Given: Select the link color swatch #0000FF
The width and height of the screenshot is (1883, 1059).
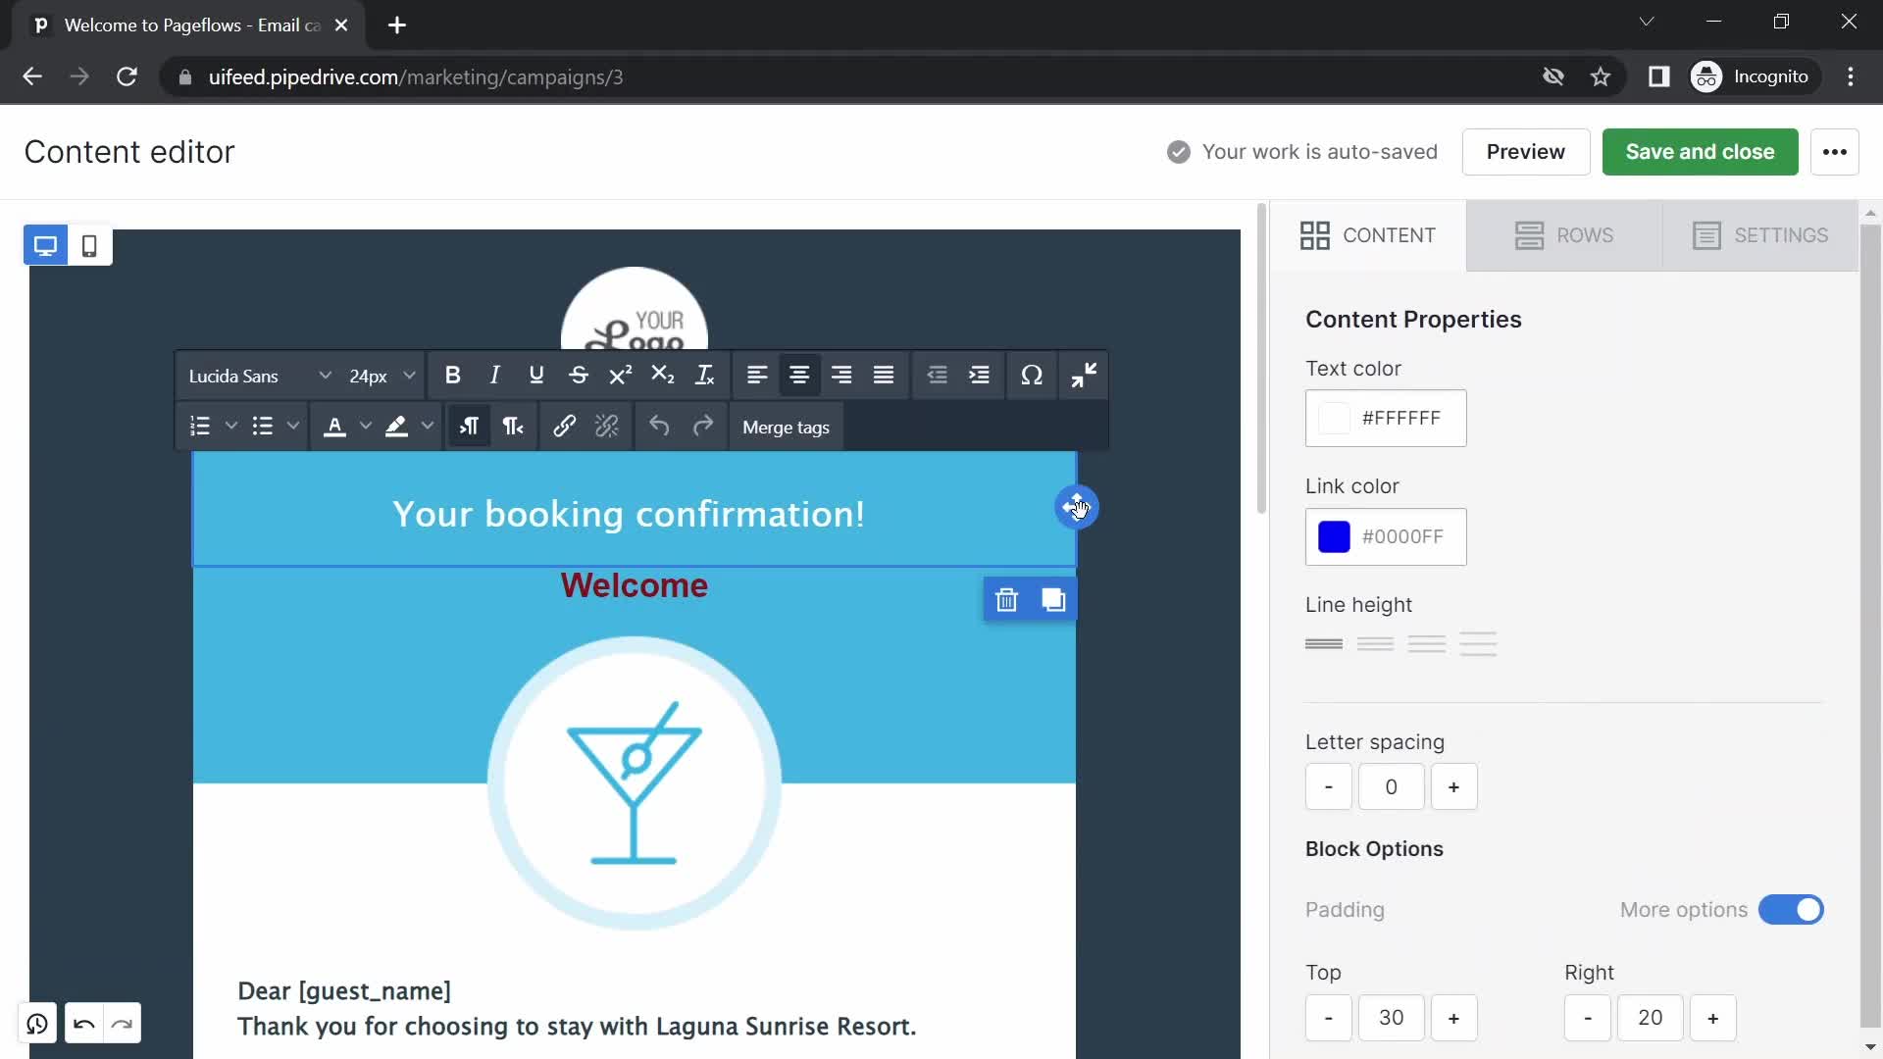Looking at the screenshot, I should (1335, 535).
